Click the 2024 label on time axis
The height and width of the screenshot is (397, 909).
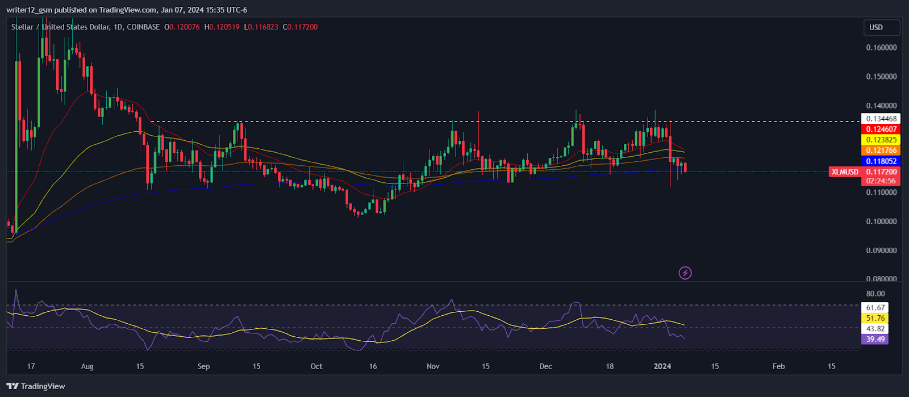tap(662, 366)
